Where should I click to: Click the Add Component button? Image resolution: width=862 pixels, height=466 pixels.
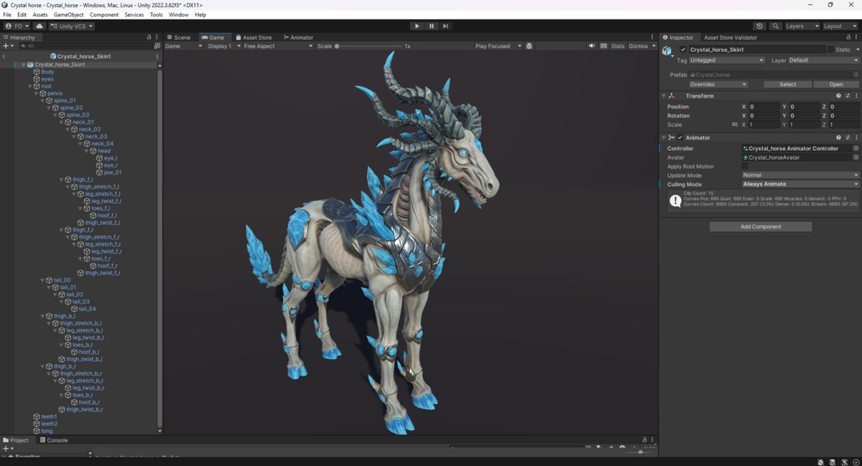[761, 226]
